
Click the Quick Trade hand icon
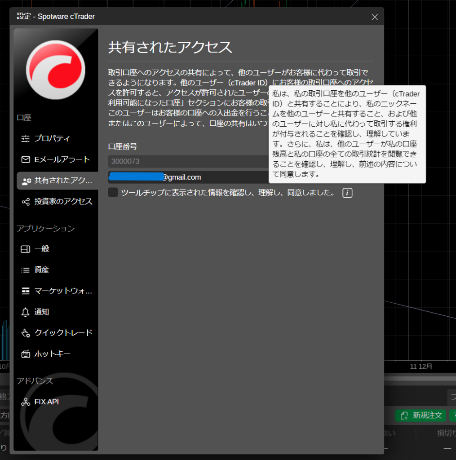point(26,333)
